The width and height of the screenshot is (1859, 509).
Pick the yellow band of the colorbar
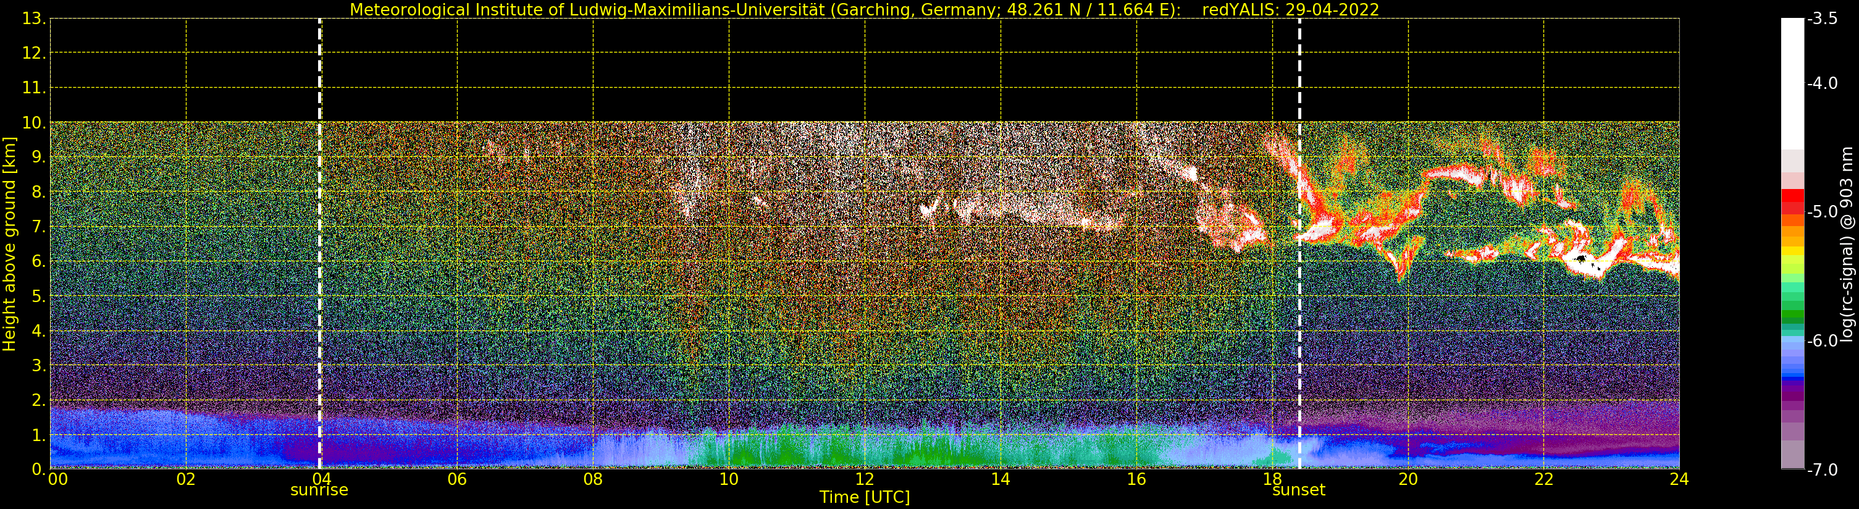tap(1792, 252)
